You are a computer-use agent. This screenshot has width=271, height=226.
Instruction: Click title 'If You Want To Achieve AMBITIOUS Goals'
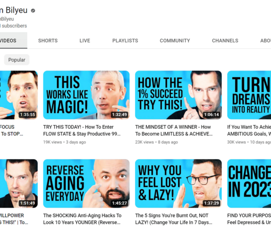click(249, 130)
